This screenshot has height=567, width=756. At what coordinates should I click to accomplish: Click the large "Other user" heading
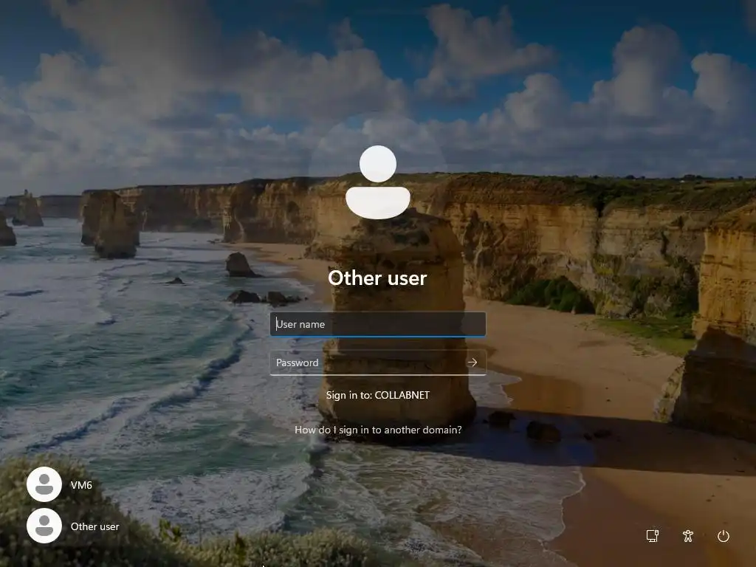click(x=377, y=278)
